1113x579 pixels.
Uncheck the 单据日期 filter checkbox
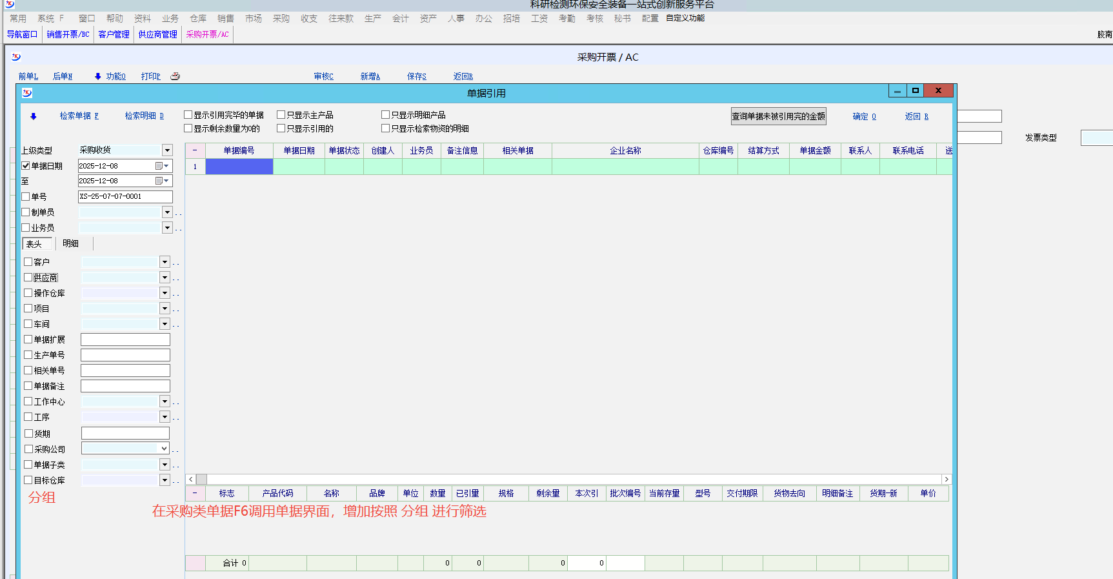coord(26,166)
